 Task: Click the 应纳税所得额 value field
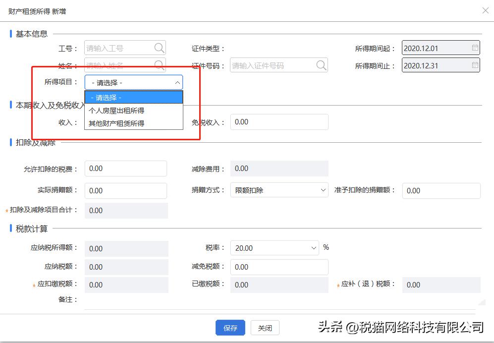[x=125, y=248]
